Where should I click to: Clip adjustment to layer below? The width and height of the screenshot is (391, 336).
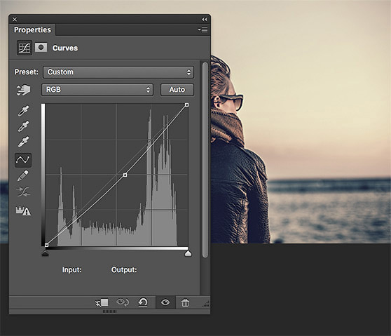point(102,303)
